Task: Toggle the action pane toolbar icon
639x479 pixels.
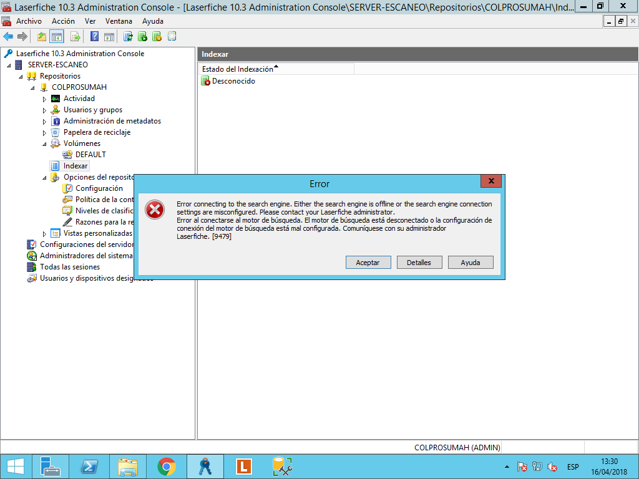Action: point(109,37)
